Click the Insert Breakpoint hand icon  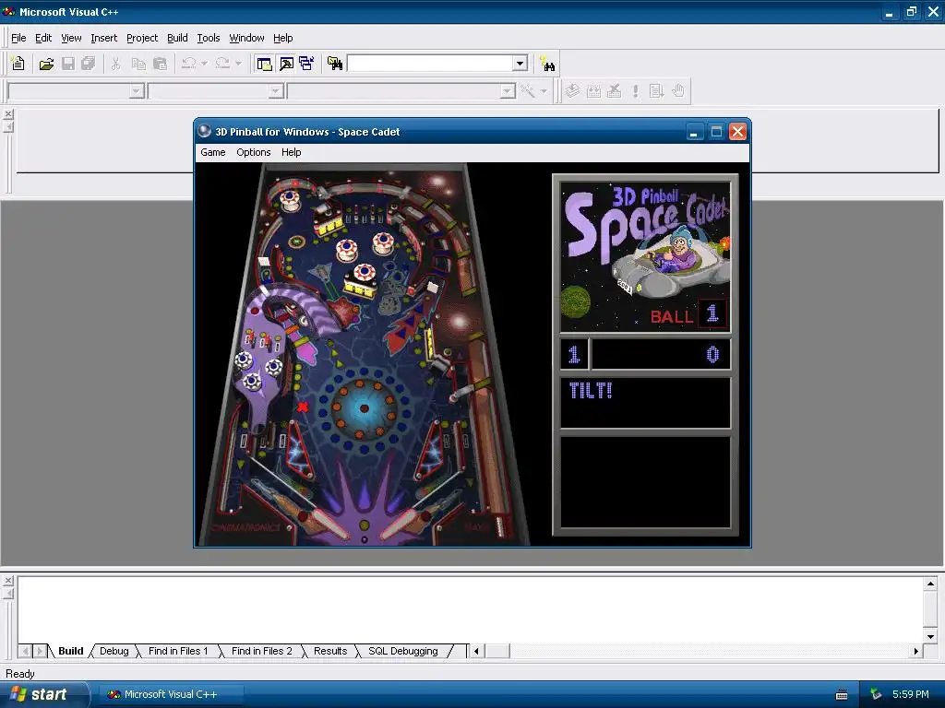click(678, 91)
